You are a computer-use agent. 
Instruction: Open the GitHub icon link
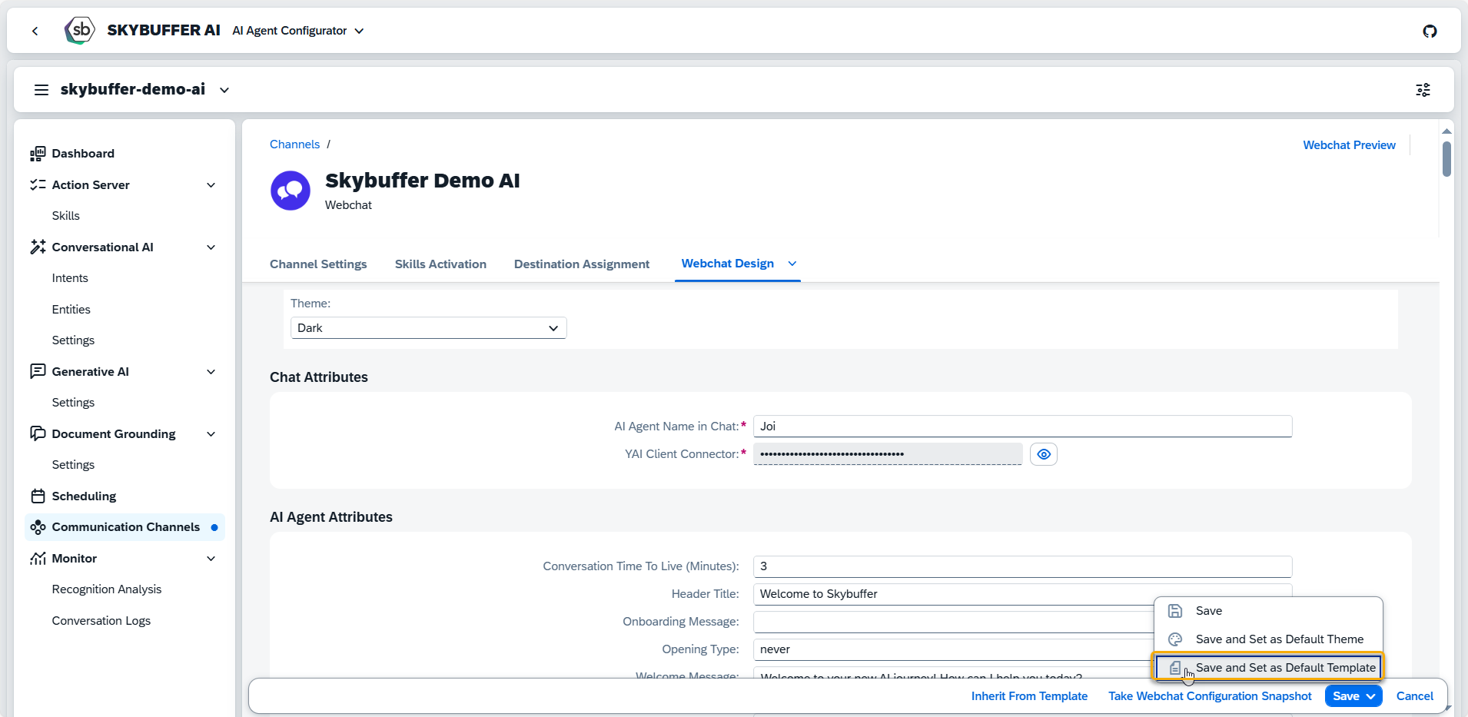click(x=1430, y=31)
